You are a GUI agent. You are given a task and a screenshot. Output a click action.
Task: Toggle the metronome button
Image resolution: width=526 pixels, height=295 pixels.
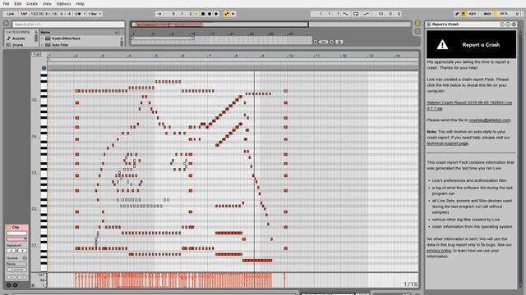(x=77, y=14)
